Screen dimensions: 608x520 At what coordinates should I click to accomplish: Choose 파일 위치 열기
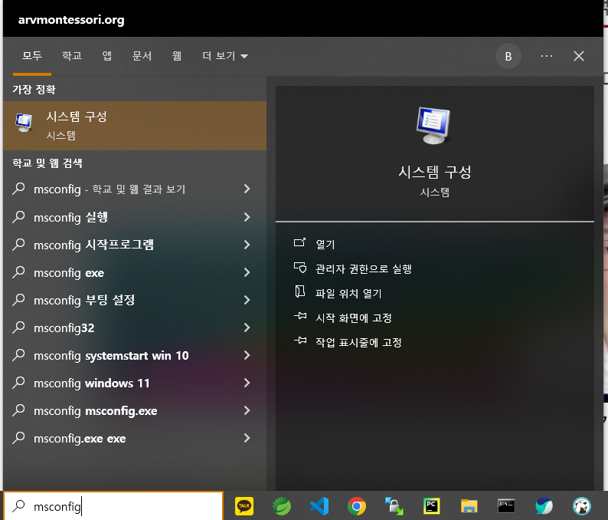tap(348, 293)
